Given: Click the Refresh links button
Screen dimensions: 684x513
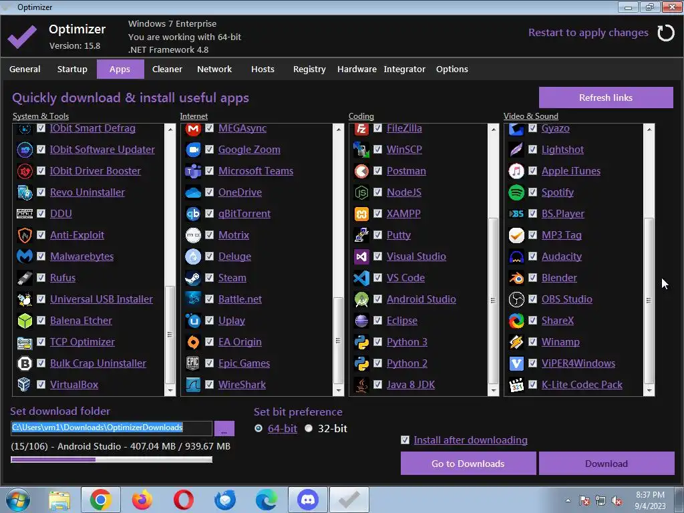Looking at the screenshot, I should tap(606, 98).
